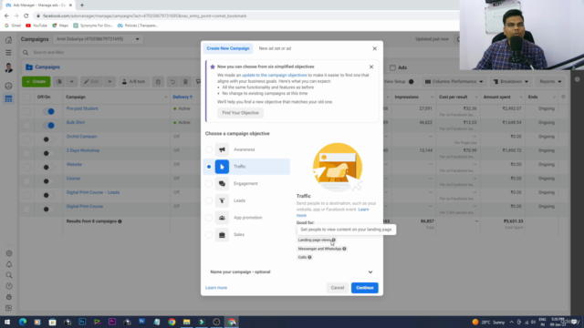This screenshot has height=328, width=584.
Task: Click the Engagement chat bubbles icon
Action: 222,184
